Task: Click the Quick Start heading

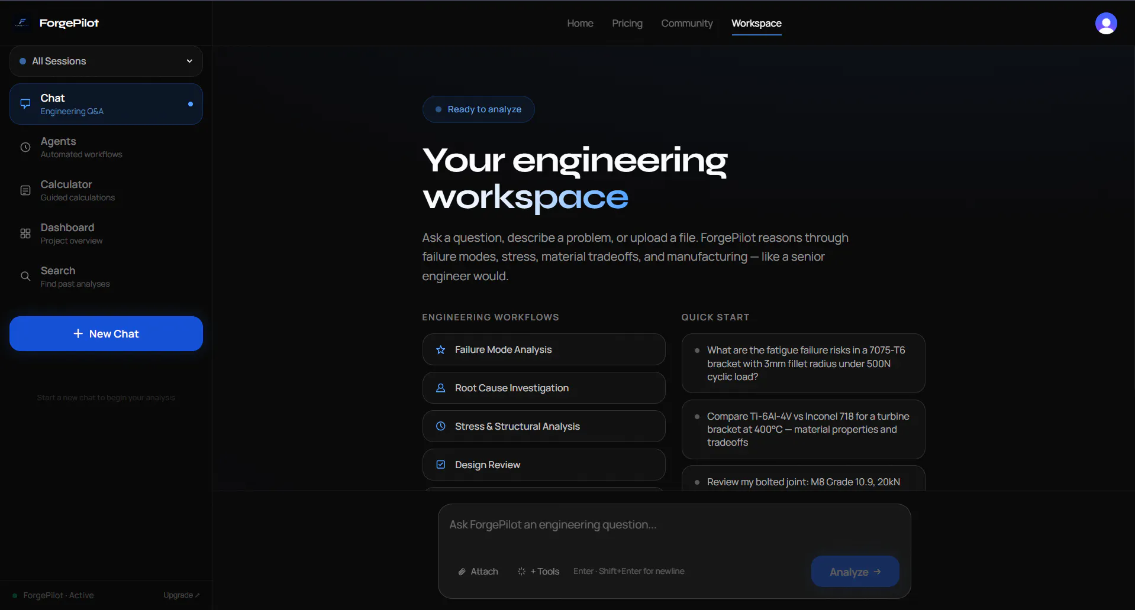Action: tap(715, 317)
